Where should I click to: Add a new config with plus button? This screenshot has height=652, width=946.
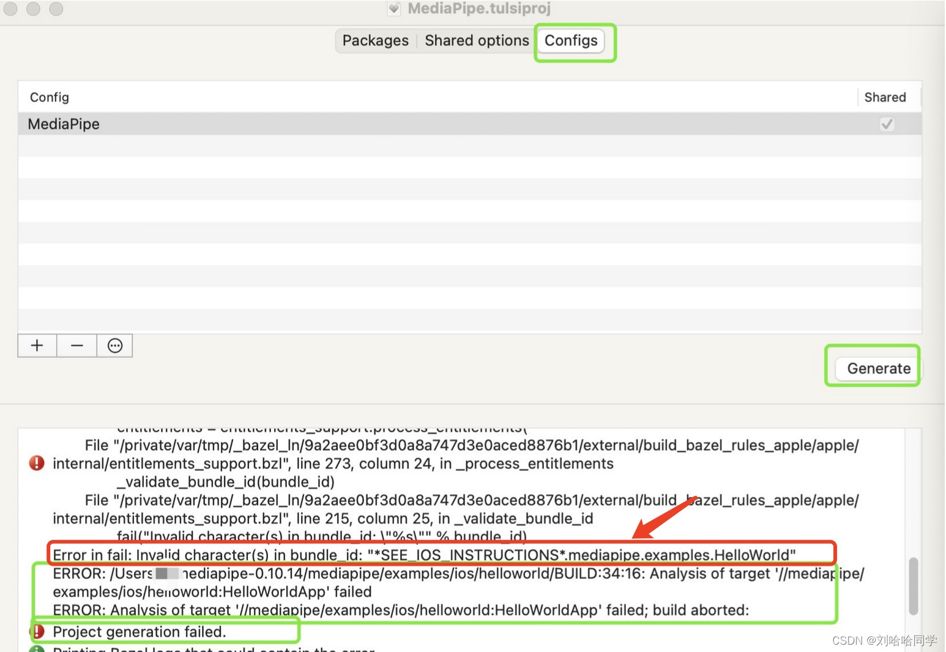pyautogui.click(x=37, y=346)
